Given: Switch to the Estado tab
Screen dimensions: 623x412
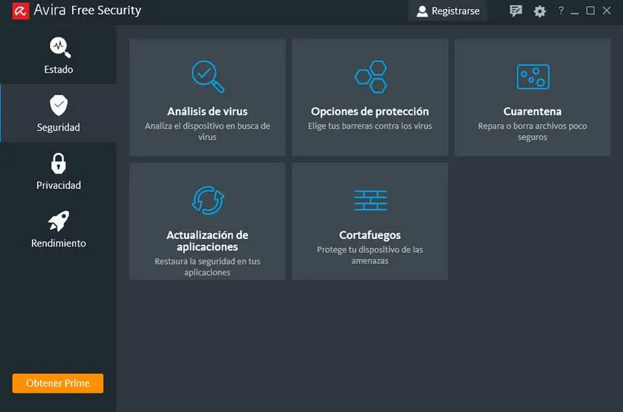Looking at the screenshot, I should click(x=58, y=55).
